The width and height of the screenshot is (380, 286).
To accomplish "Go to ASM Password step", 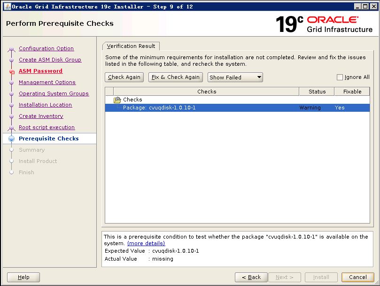I will coord(41,71).
